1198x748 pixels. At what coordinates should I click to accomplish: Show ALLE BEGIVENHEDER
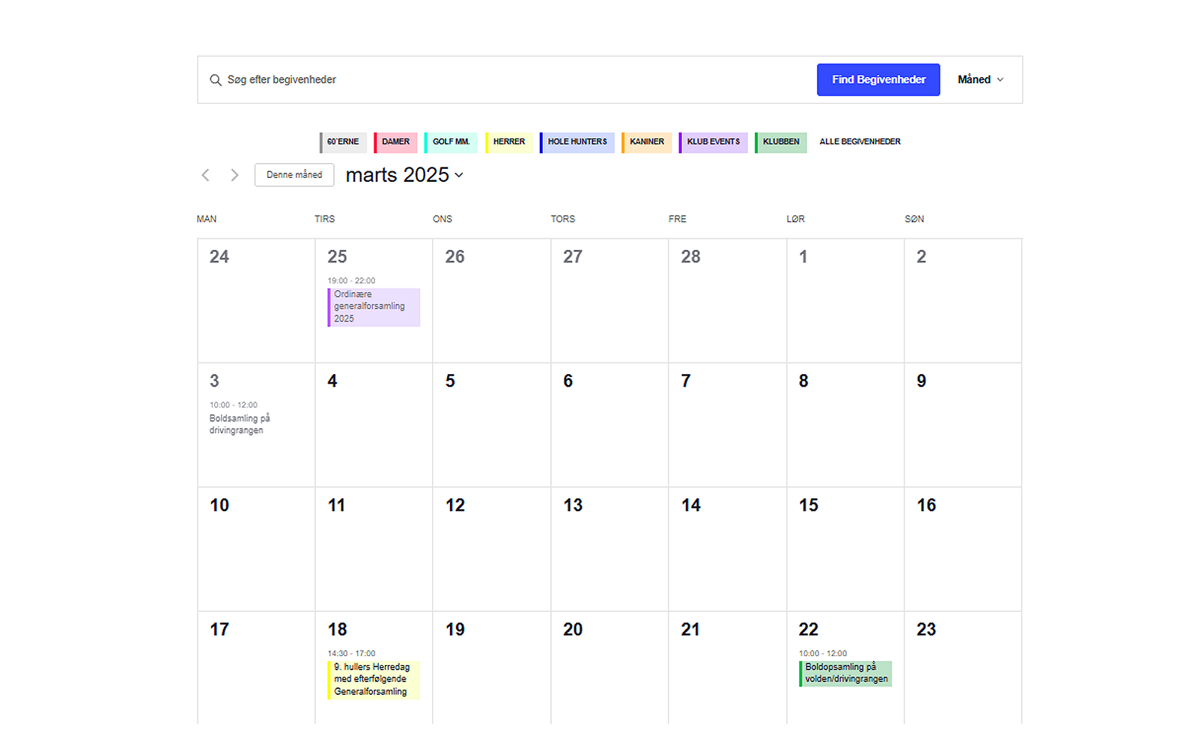[x=860, y=142]
